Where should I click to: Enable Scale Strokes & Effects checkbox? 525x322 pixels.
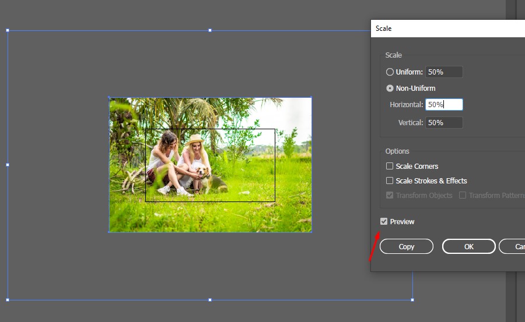click(x=390, y=181)
